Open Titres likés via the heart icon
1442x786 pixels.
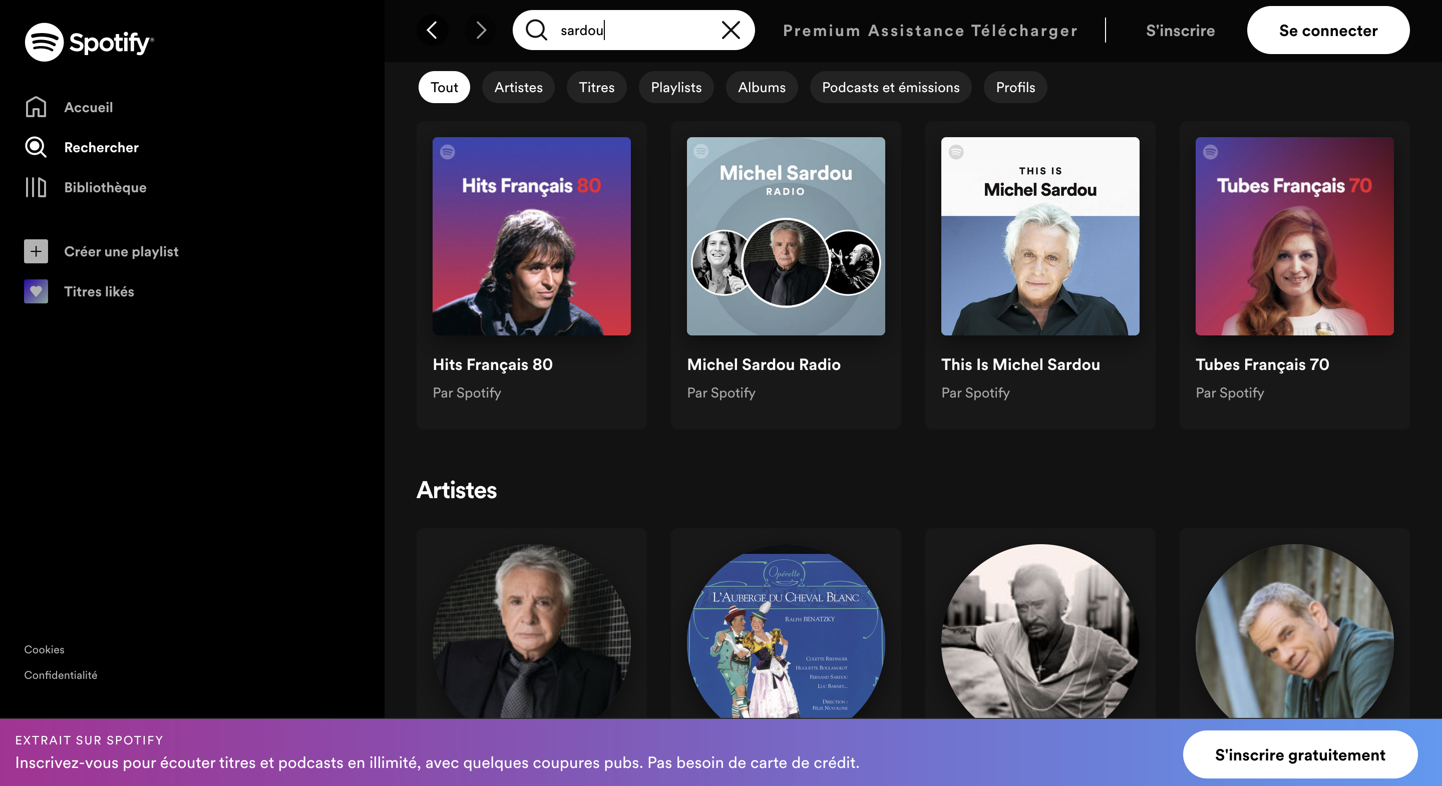coord(36,291)
